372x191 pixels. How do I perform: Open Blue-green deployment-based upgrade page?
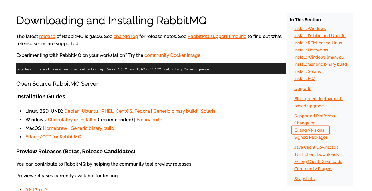click(319, 102)
